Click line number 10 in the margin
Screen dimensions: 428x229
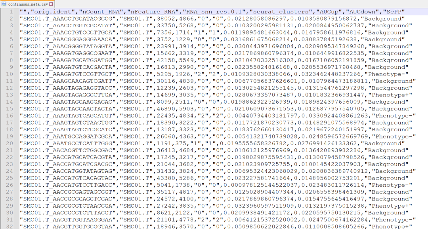[x=10, y=74]
